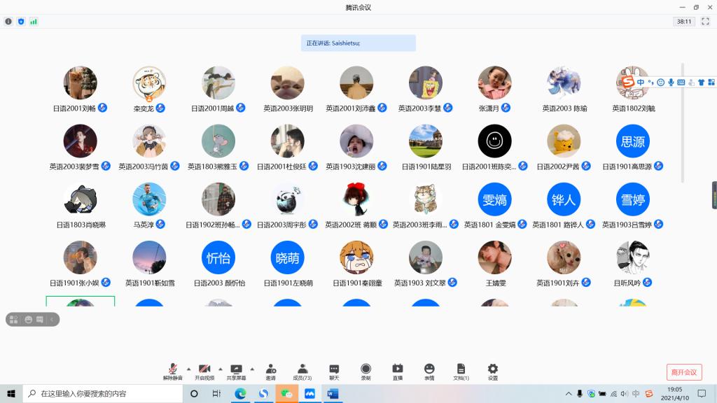The width and height of the screenshot is (717, 403).
Task: Turn on camera with 开启视频
Action: (x=204, y=372)
